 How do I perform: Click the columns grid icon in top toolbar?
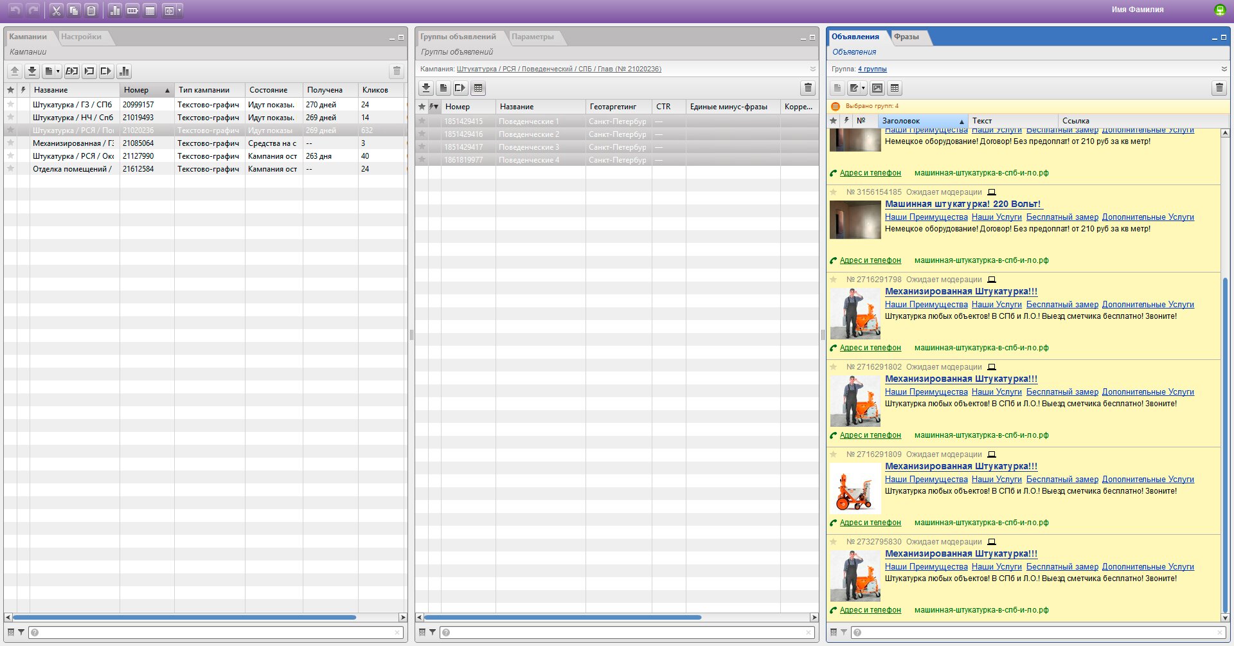pos(150,10)
